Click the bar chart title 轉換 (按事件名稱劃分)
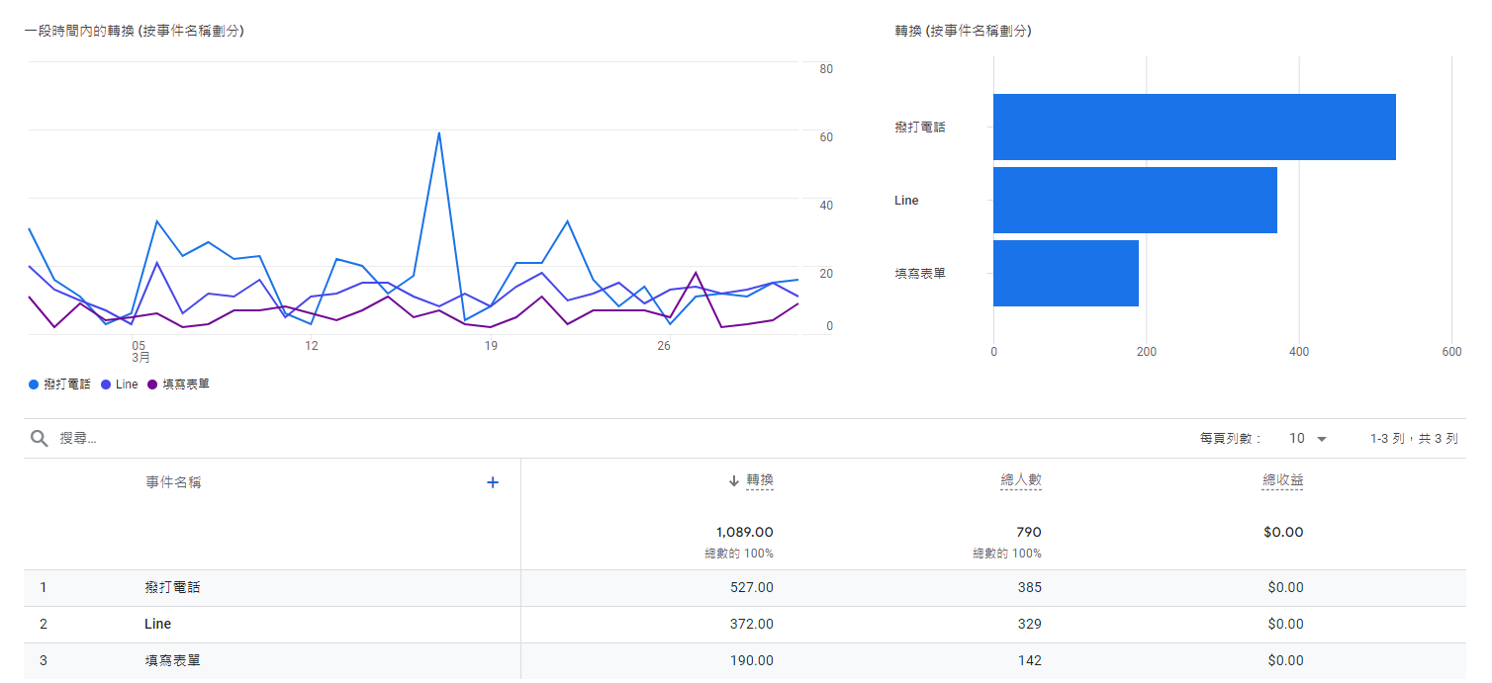 coord(963,32)
